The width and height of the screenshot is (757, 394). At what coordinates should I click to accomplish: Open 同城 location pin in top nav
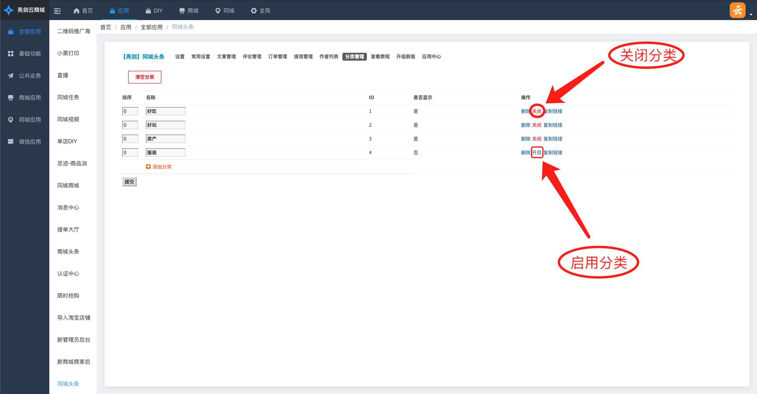[x=217, y=11]
